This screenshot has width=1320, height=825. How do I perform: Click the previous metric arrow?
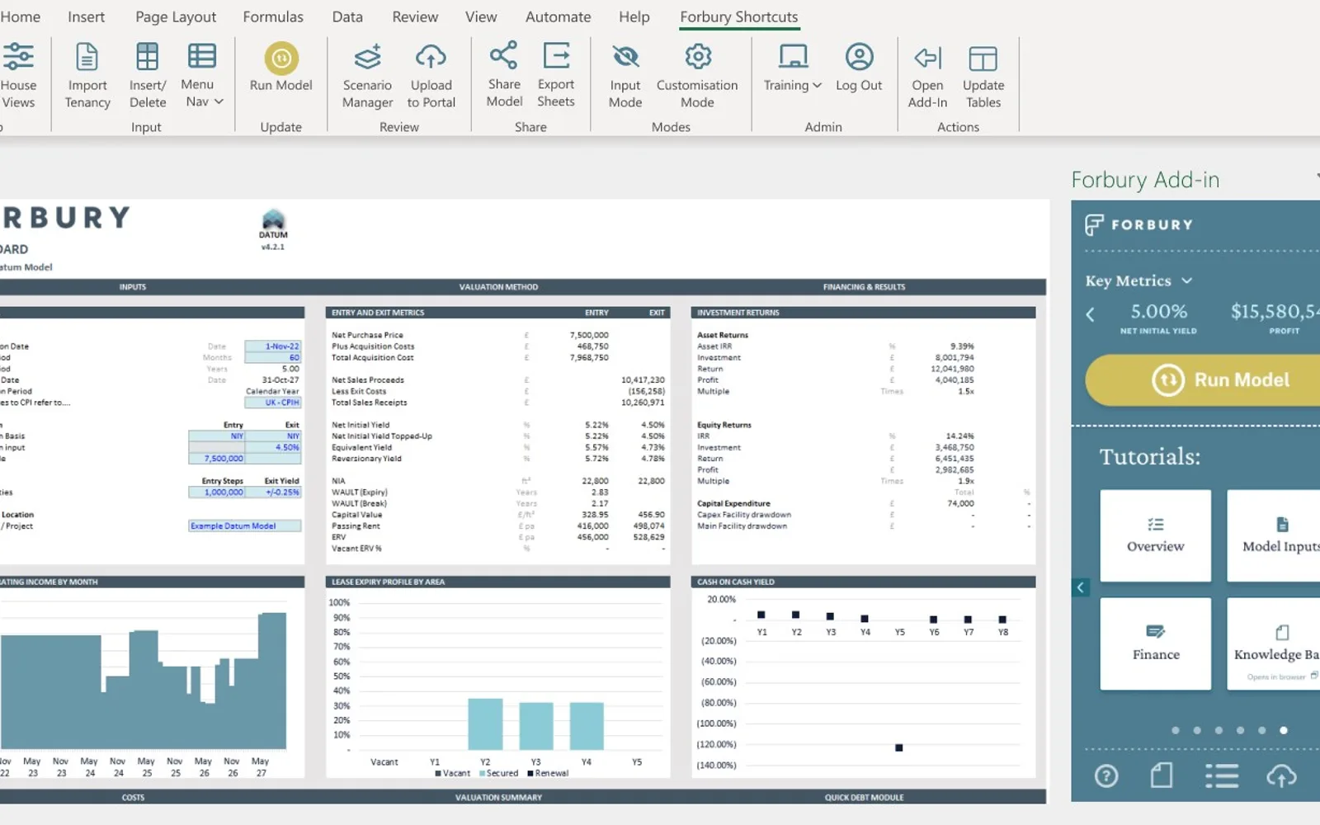click(1090, 314)
